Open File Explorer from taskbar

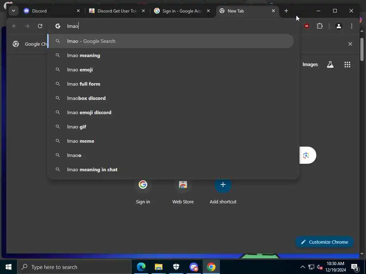tap(158, 267)
